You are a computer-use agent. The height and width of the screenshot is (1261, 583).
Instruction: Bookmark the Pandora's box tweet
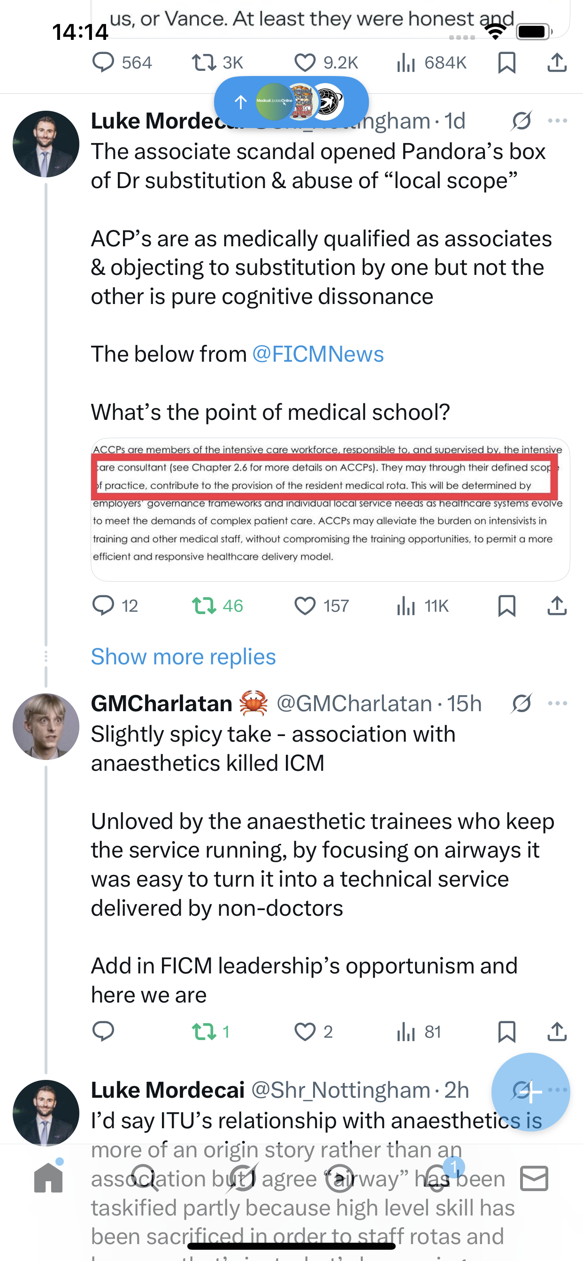pos(506,606)
